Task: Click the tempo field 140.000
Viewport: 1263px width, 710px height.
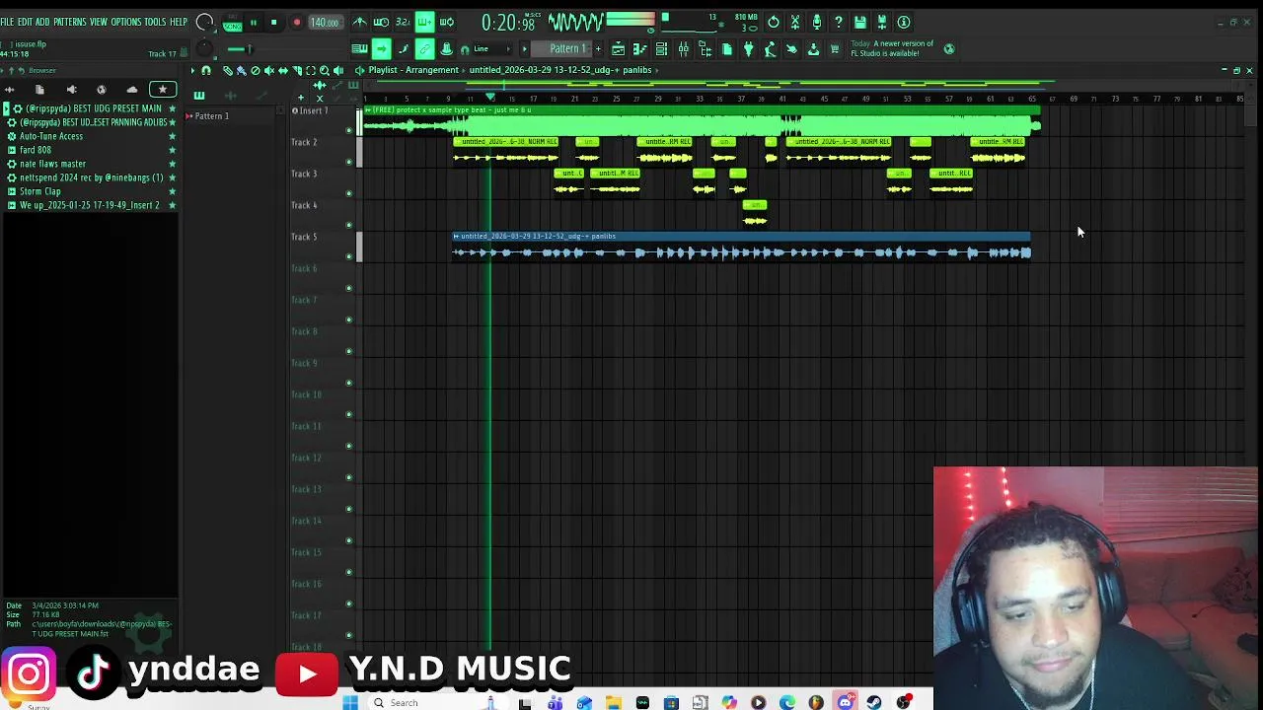Action: coord(327,22)
